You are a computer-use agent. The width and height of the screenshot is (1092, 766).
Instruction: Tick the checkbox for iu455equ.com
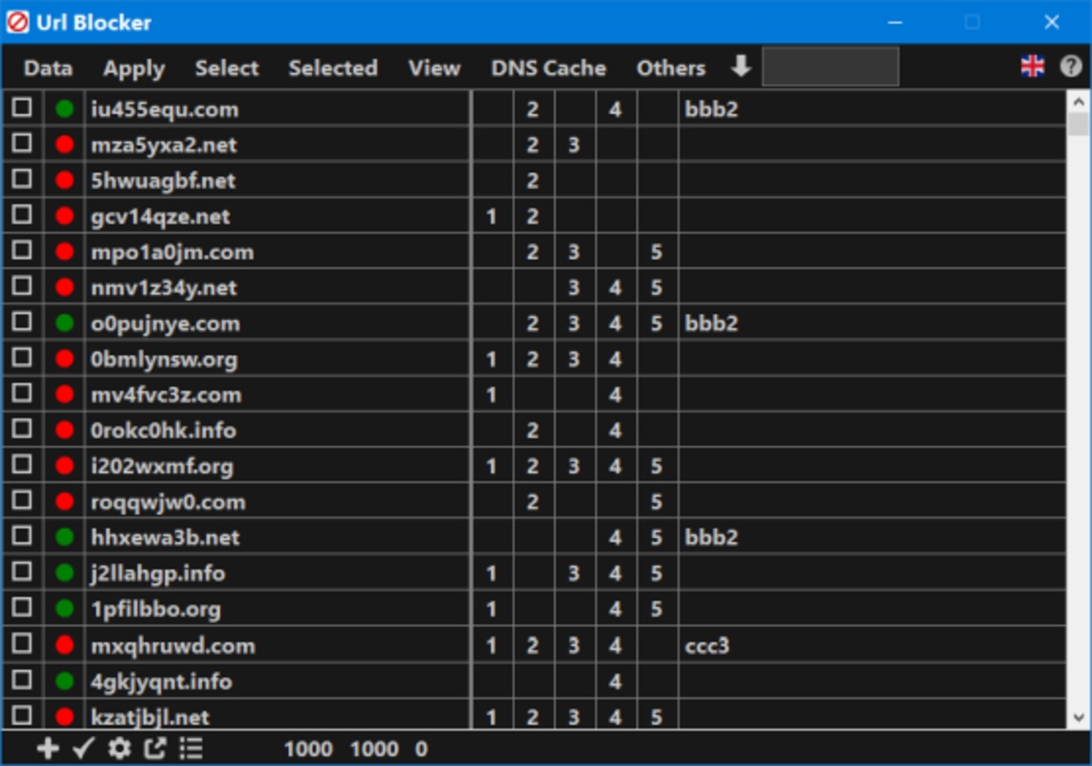(x=22, y=107)
